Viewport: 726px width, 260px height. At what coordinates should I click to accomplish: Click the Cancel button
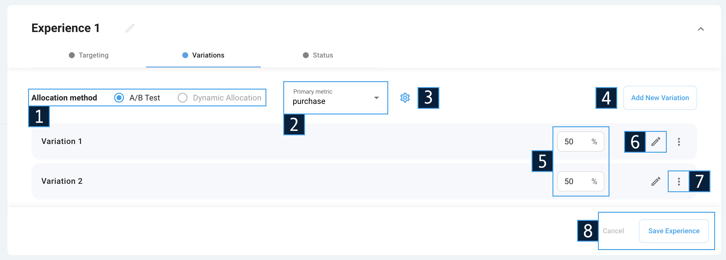point(613,231)
